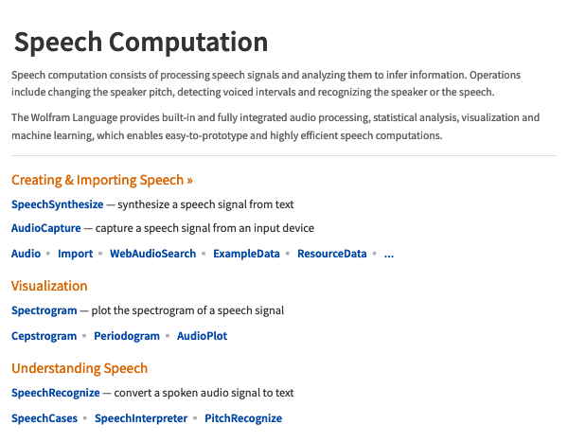Open the AudioCapture documentation link
The width and height of the screenshot is (568, 442).
(46, 228)
